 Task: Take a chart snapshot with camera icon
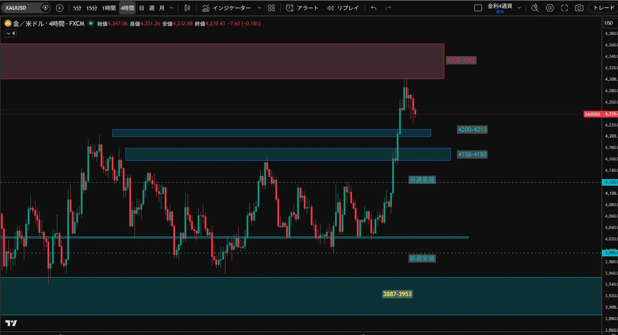point(579,8)
